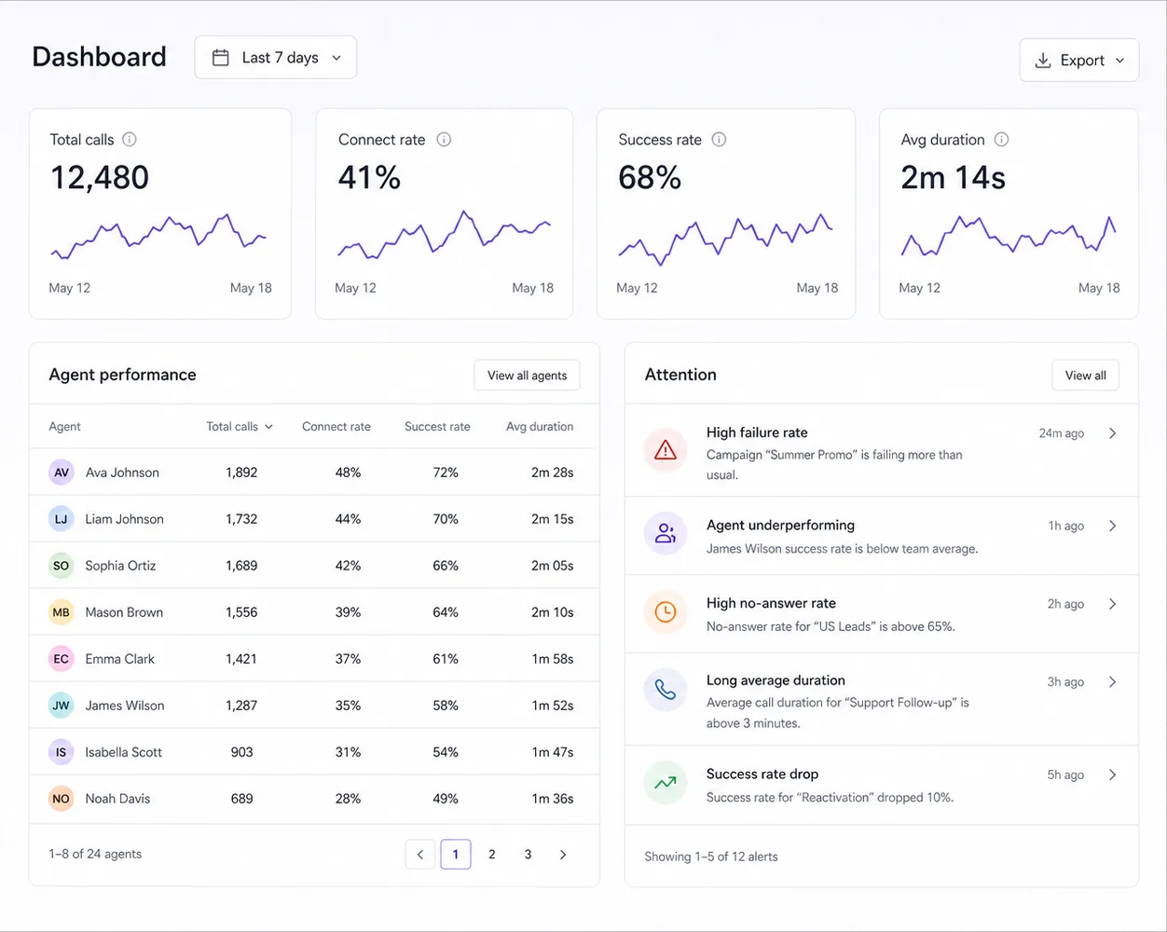Click the Success rate sparkline chart
The height and width of the screenshot is (932, 1167).
click(x=725, y=240)
